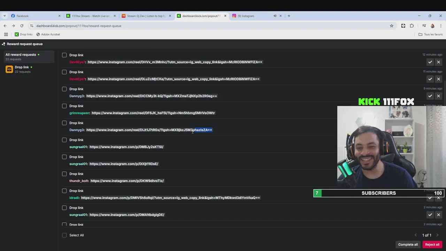Open the media controls toolbar icon
Viewport: 446px width, 251px height.
coord(424,26)
